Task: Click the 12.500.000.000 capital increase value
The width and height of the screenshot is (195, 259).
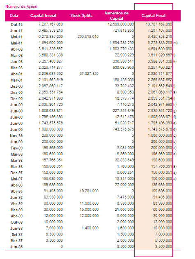Action: pyautogui.click(x=121, y=24)
